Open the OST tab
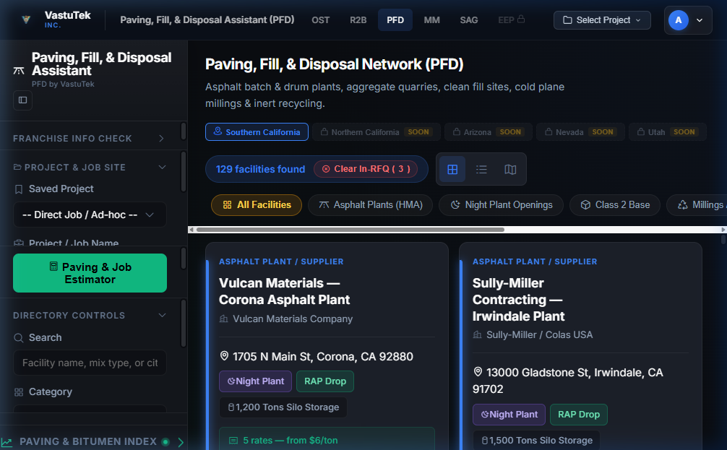 320,20
